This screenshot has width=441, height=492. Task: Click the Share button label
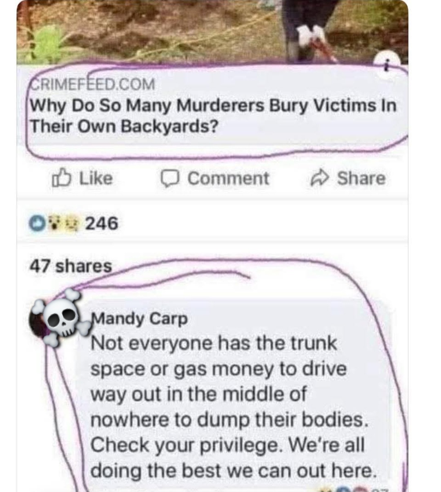click(x=361, y=178)
